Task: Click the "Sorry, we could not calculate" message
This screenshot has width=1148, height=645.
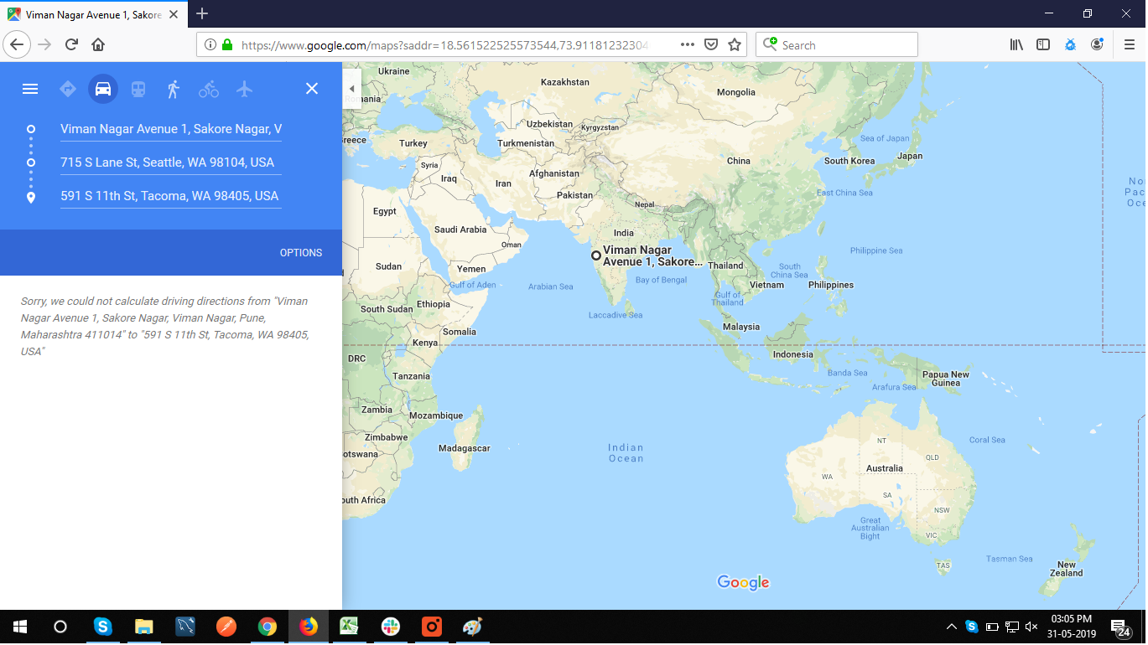Action: [164, 326]
